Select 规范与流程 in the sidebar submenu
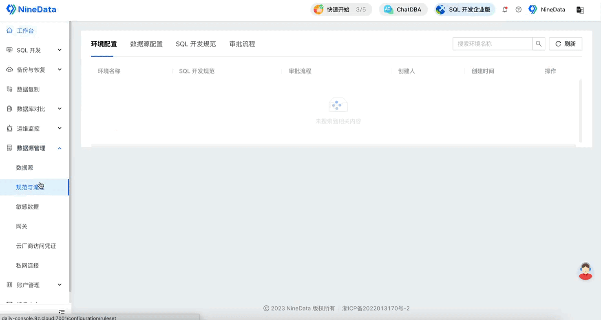 point(34,187)
